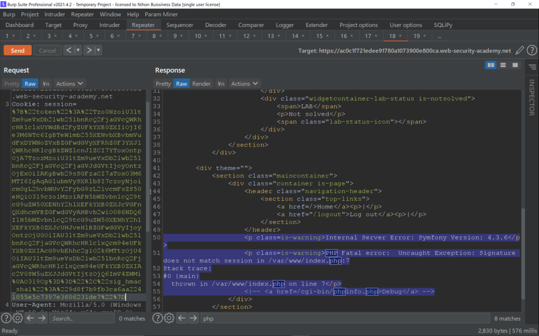The image size is (539, 336).
Task: Open the Param Miner menu
Action: 161,14
